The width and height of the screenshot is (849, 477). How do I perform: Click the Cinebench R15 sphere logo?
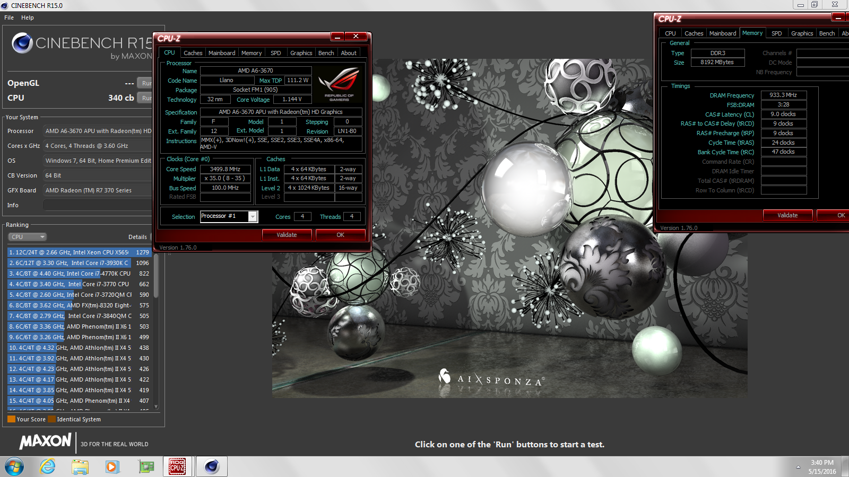(22, 43)
